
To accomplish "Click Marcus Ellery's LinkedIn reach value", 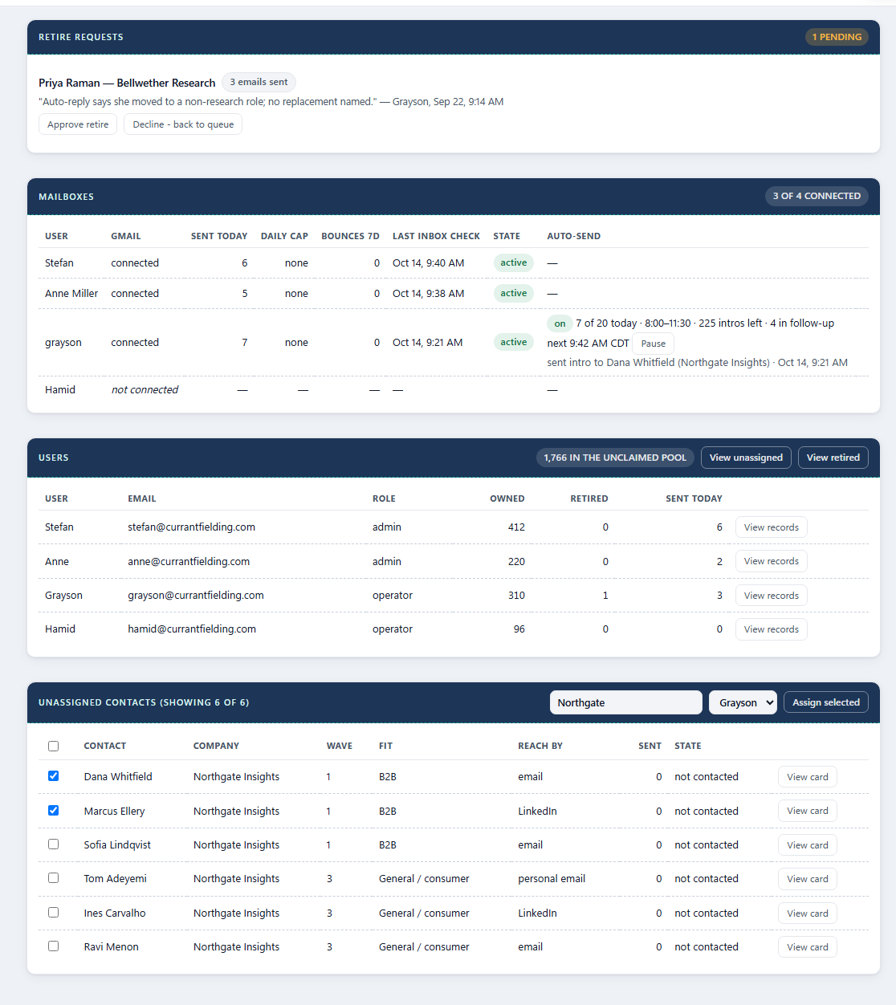I will 537,812.
